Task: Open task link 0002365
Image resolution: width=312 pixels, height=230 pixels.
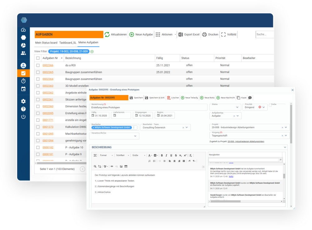Action: (x=48, y=72)
